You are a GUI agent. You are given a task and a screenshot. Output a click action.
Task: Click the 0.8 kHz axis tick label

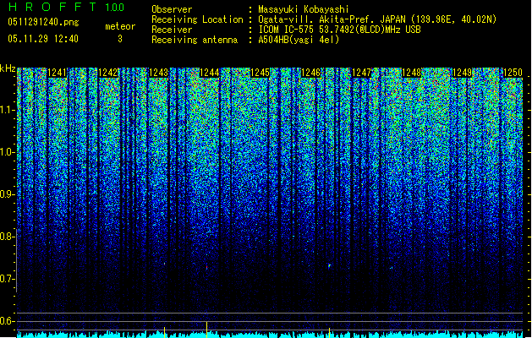[x=7, y=237]
